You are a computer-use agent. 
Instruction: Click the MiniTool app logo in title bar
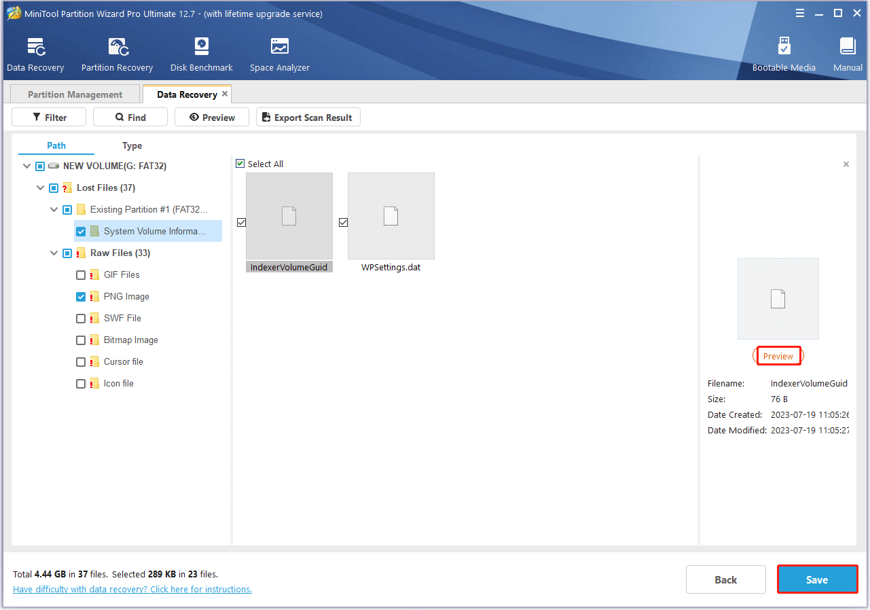pyautogui.click(x=14, y=14)
